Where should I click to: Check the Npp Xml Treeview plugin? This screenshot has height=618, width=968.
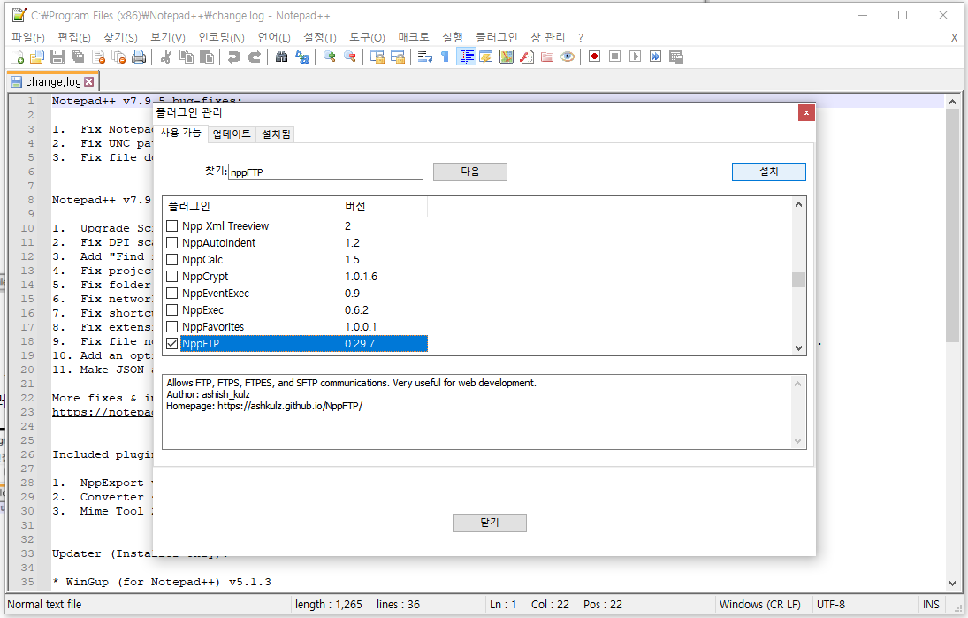point(172,226)
